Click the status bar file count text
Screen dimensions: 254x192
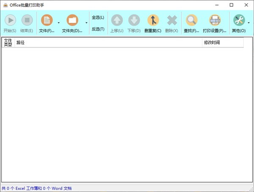[x=36, y=189]
